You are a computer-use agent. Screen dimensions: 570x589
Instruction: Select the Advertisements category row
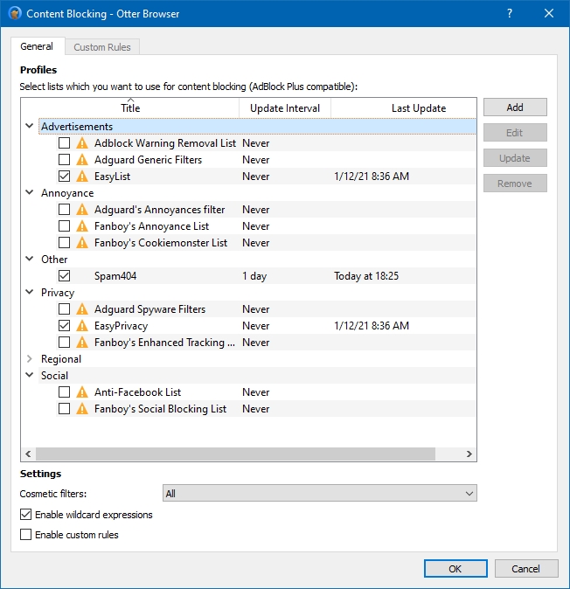point(257,127)
